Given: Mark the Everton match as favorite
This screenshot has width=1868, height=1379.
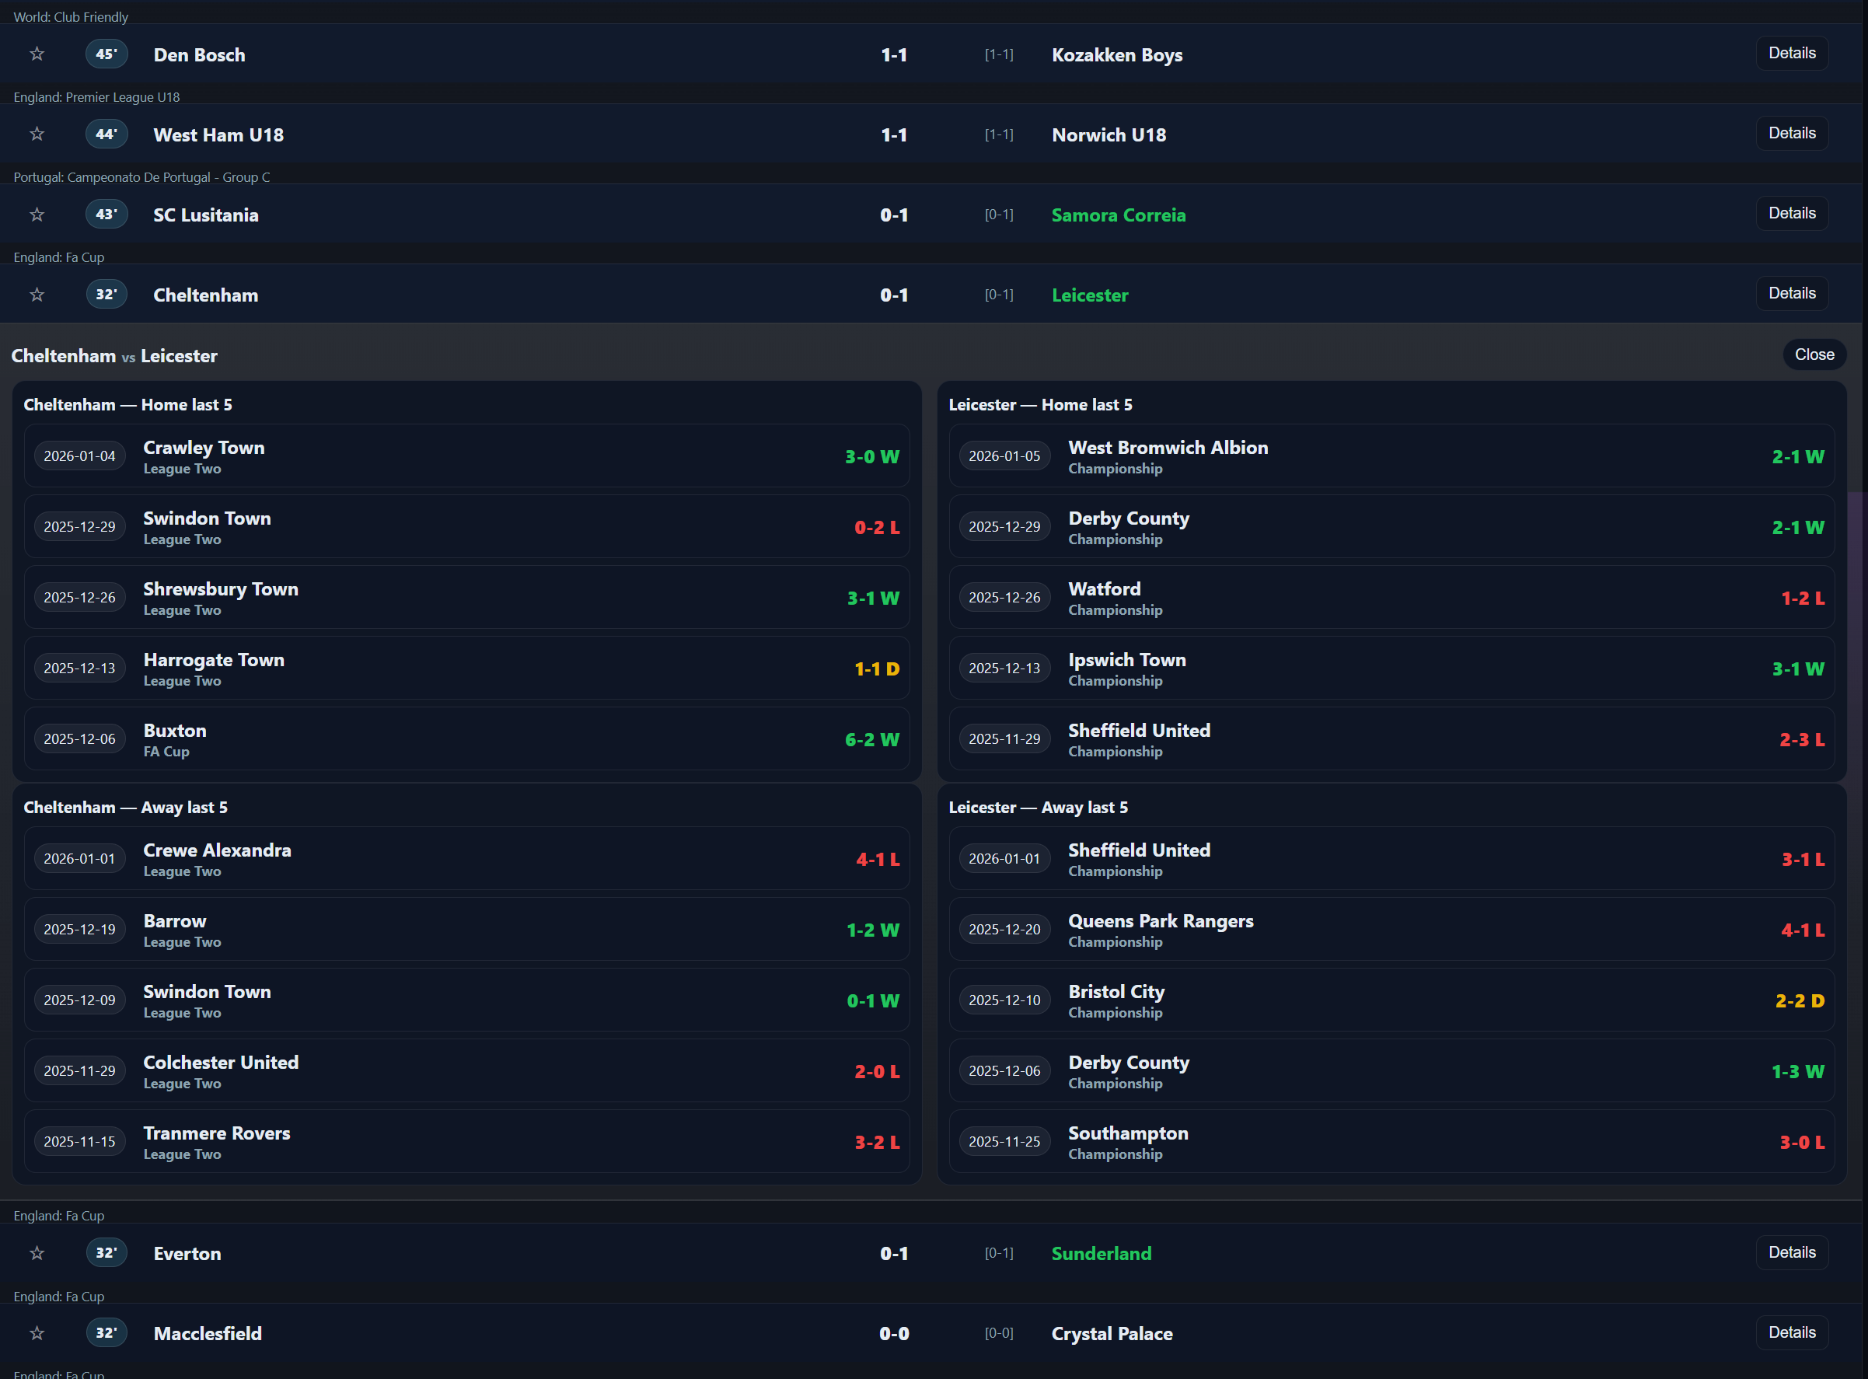Looking at the screenshot, I should pos(37,1253).
